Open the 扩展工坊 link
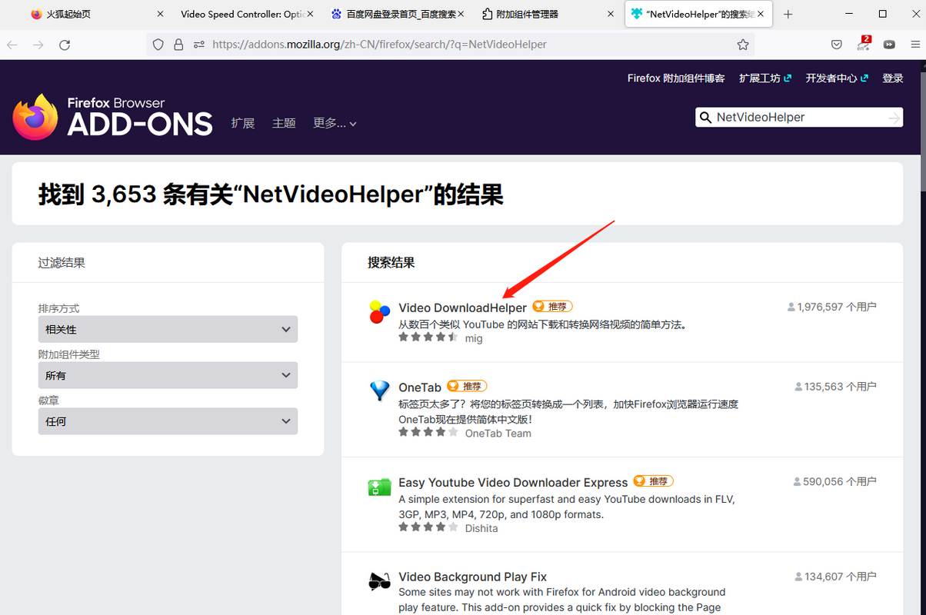 [x=765, y=78]
